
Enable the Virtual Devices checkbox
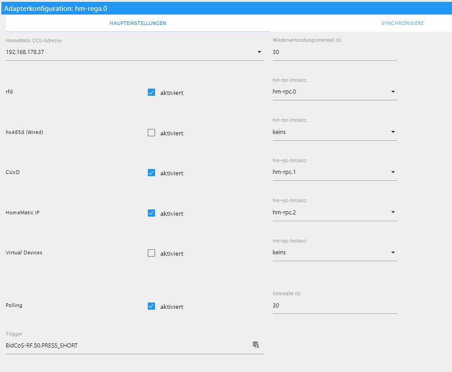[x=151, y=253]
